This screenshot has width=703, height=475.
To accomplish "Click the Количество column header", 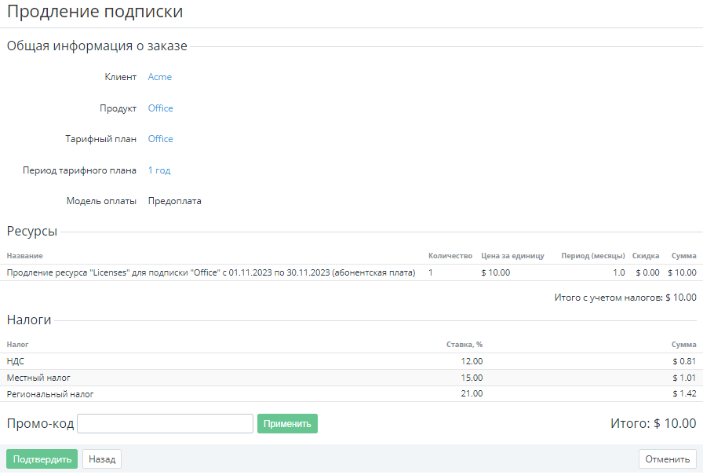I will point(450,256).
